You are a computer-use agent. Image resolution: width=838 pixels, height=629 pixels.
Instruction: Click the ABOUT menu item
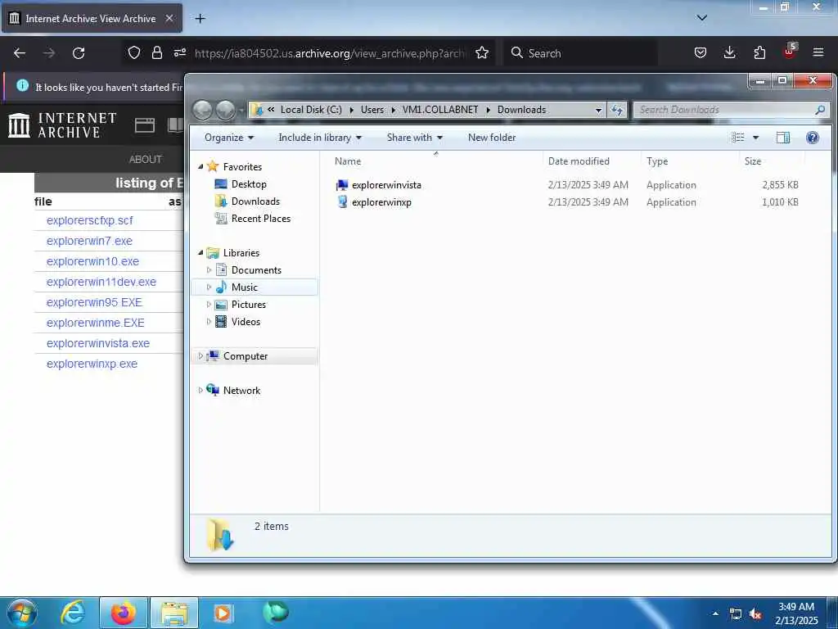coord(146,160)
